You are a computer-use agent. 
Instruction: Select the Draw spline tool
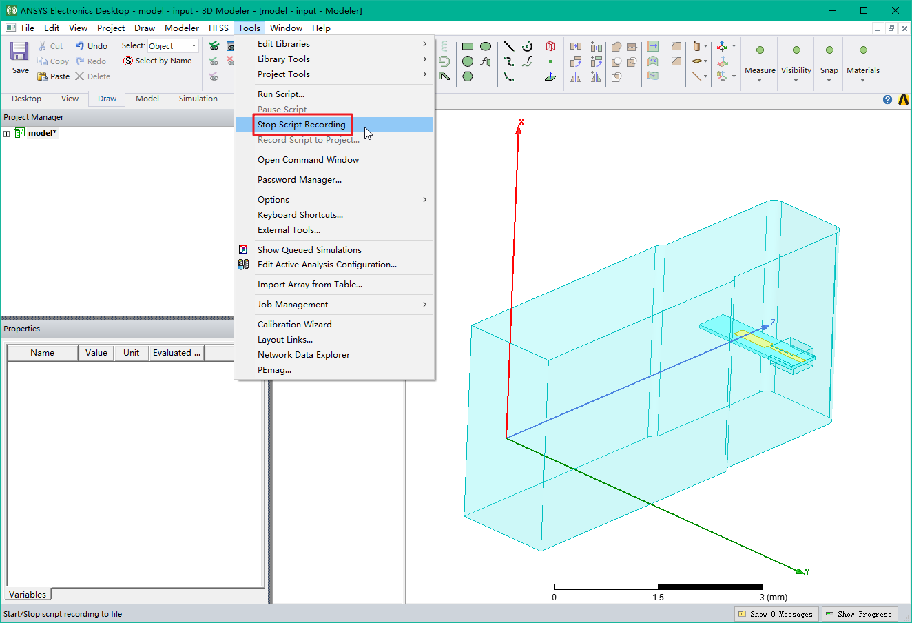pyautogui.click(x=509, y=61)
